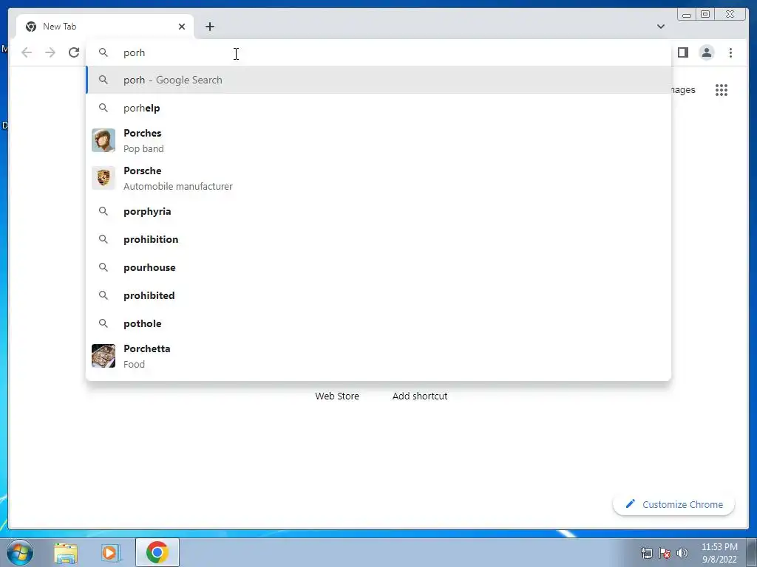Select the Porches Pop band suggestion
The width and height of the screenshot is (757, 567).
[378, 140]
